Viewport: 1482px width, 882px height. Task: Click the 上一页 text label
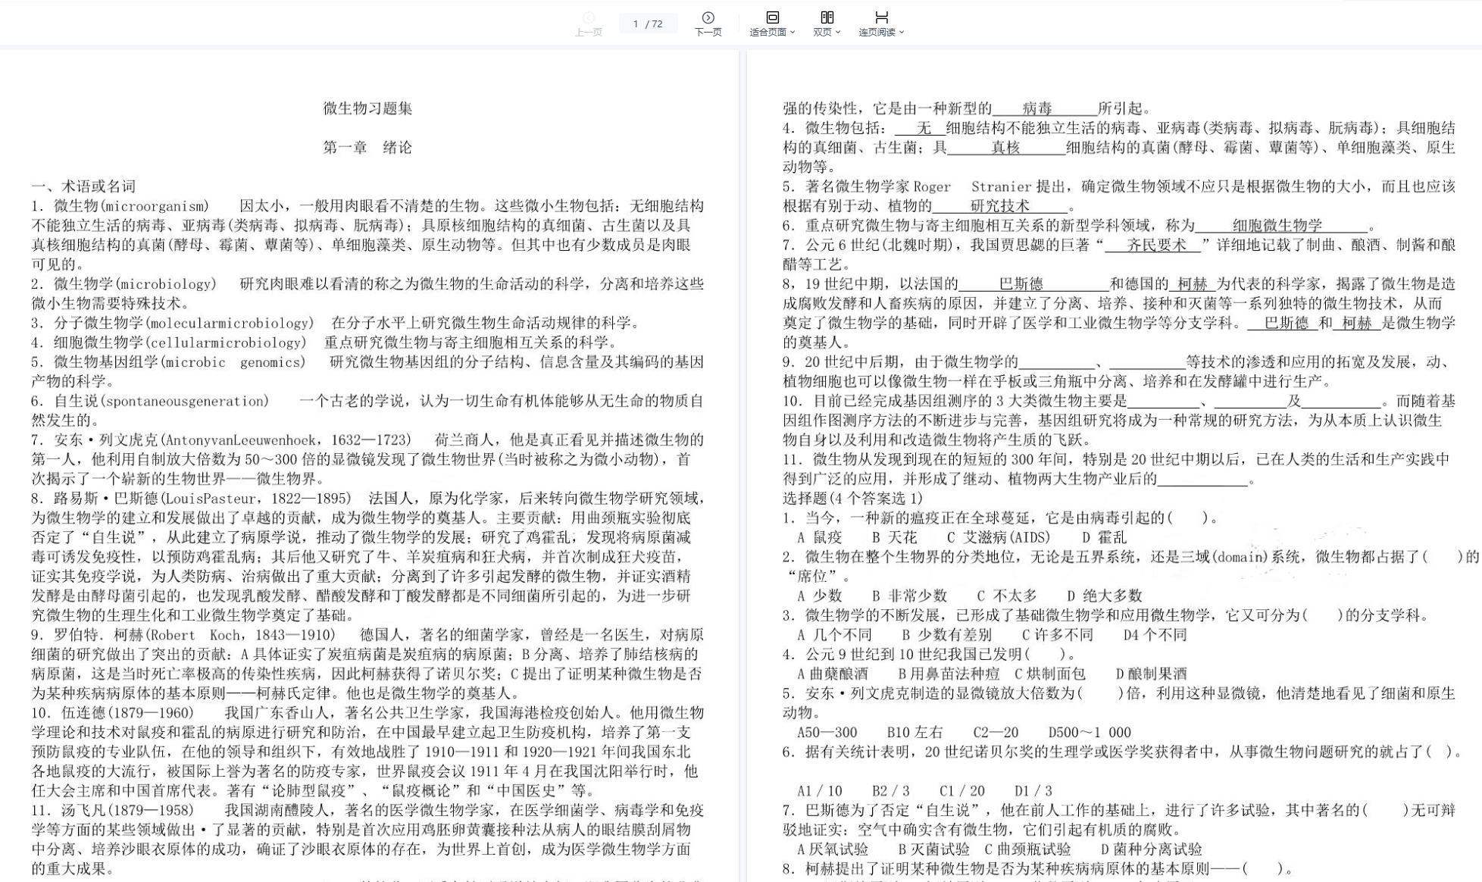click(589, 33)
